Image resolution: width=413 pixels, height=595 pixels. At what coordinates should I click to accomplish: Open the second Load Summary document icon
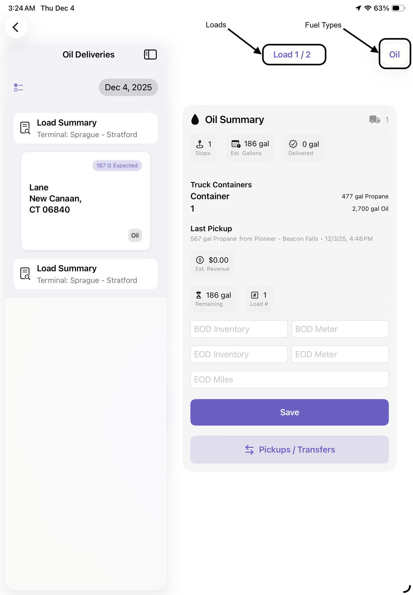click(25, 274)
